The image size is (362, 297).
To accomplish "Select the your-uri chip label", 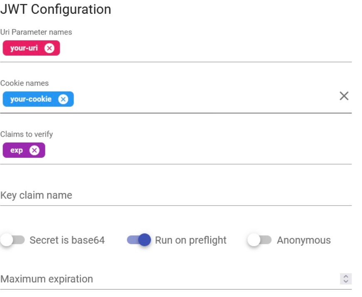I will [24, 48].
